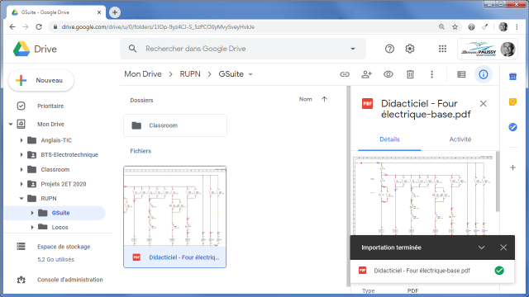Open Console d'administration

(x=69, y=280)
